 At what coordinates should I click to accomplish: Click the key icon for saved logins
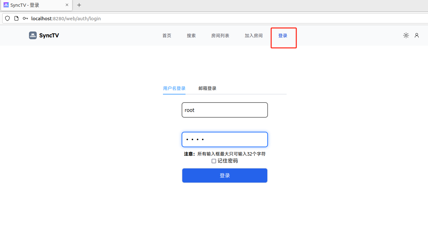[x=25, y=18]
